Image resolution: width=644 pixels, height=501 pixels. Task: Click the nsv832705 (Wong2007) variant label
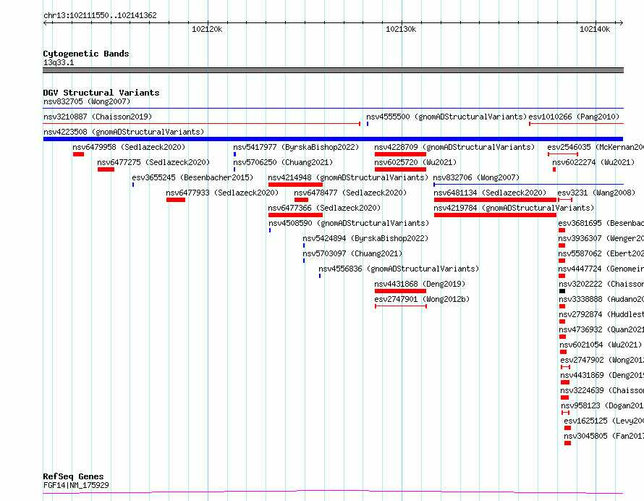(x=87, y=101)
